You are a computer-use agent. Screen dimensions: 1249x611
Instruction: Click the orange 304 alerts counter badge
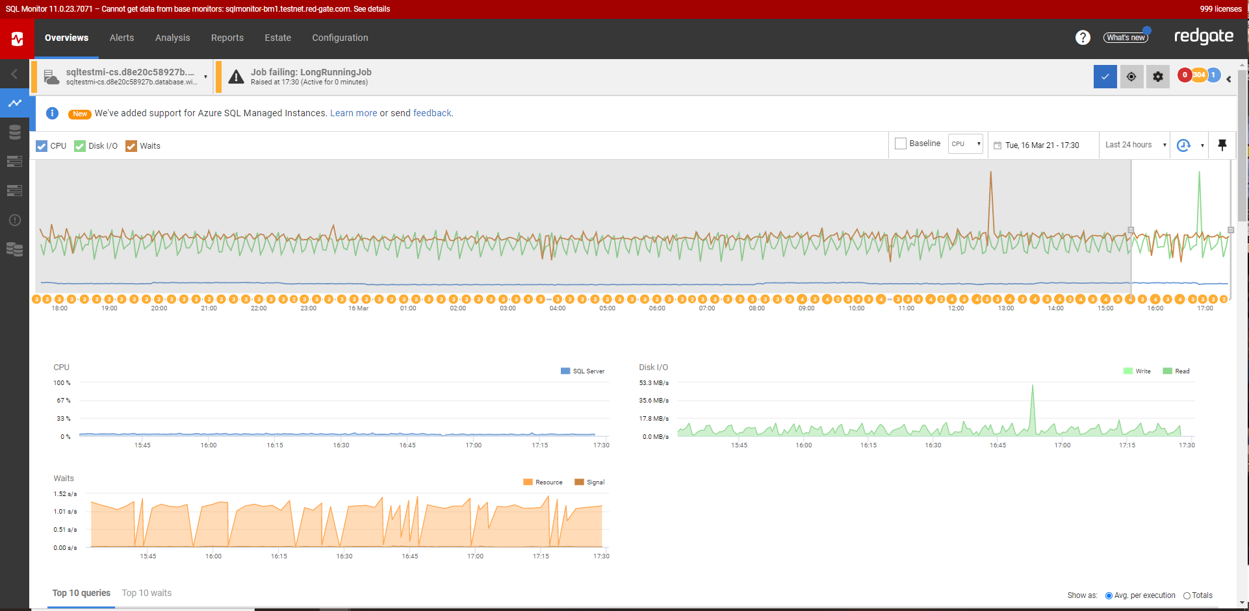(1198, 75)
